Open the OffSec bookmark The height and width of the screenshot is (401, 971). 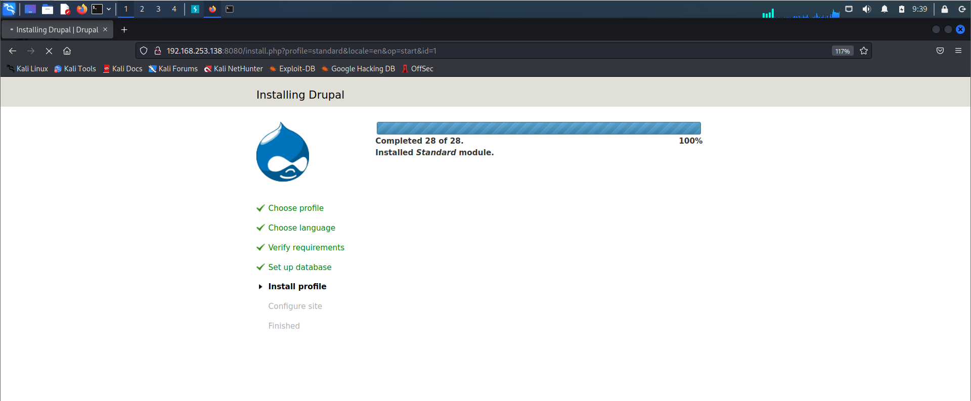pos(417,69)
